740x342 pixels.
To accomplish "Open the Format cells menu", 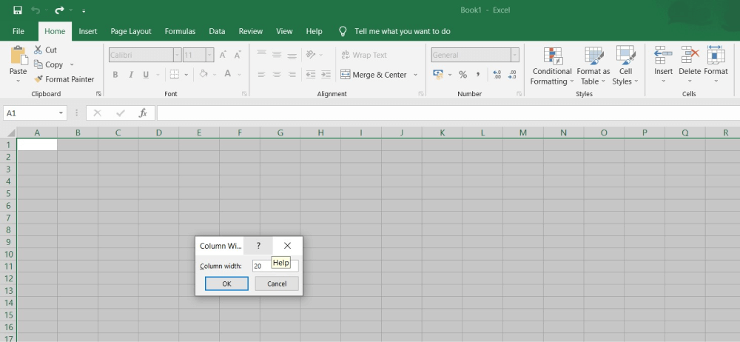I will [716, 65].
